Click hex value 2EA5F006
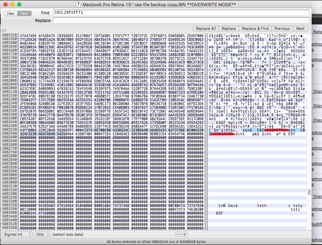 tap(195, 36)
